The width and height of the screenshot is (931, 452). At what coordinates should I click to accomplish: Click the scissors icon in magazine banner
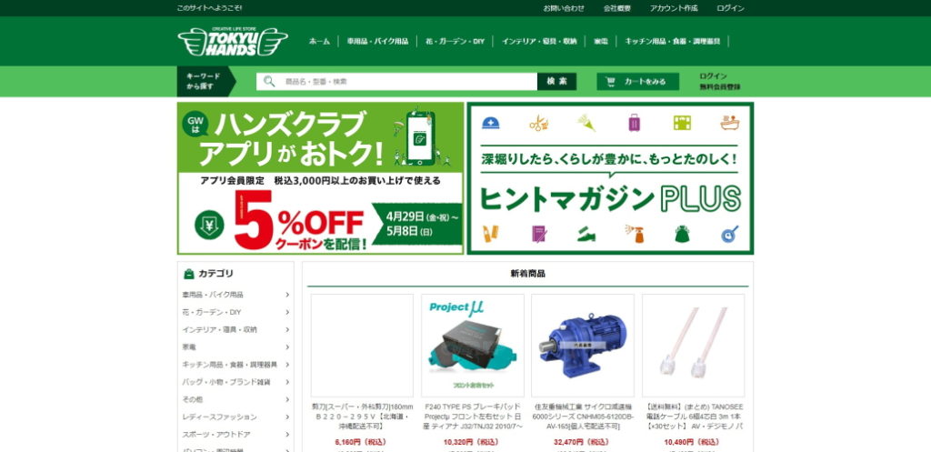click(538, 123)
